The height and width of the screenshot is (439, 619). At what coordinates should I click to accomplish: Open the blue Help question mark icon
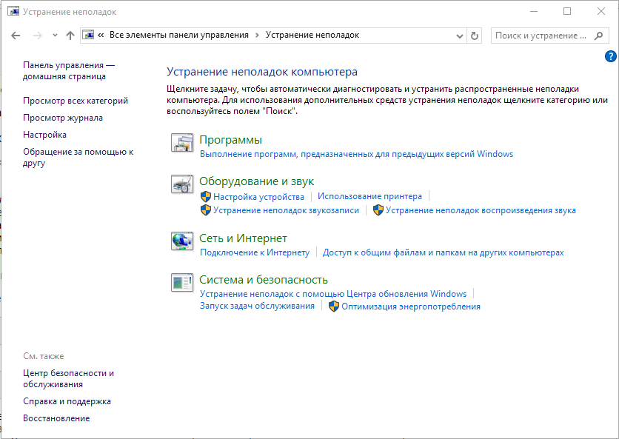point(610,56)
